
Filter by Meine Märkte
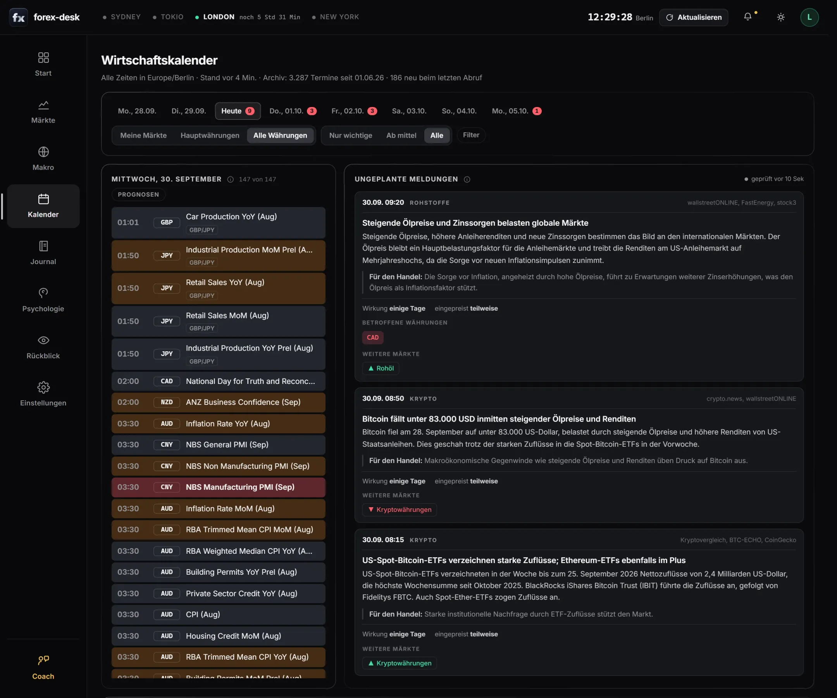[143, 135]
